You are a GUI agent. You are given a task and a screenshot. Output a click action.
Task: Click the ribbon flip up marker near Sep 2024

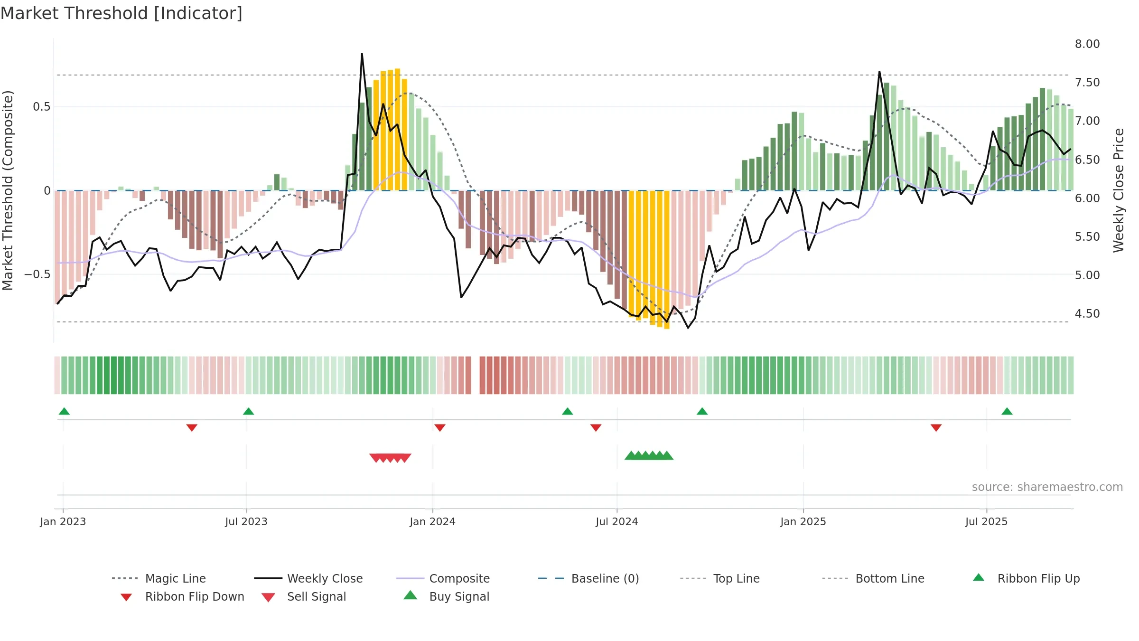702,411
